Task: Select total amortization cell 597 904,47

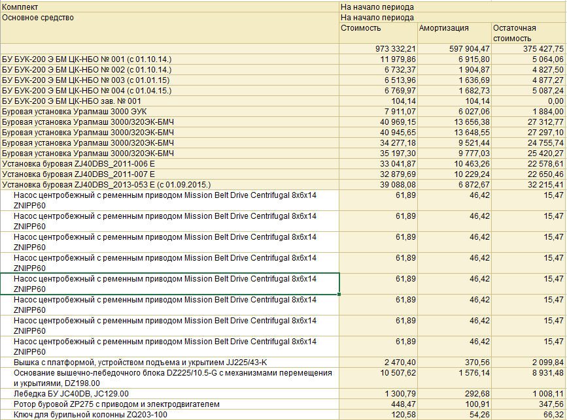Action: (454, 49)
